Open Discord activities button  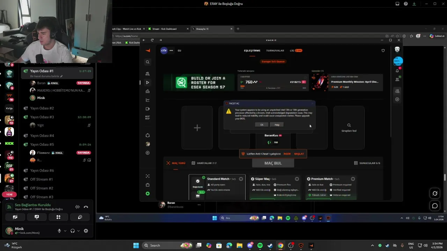(58, 217)
